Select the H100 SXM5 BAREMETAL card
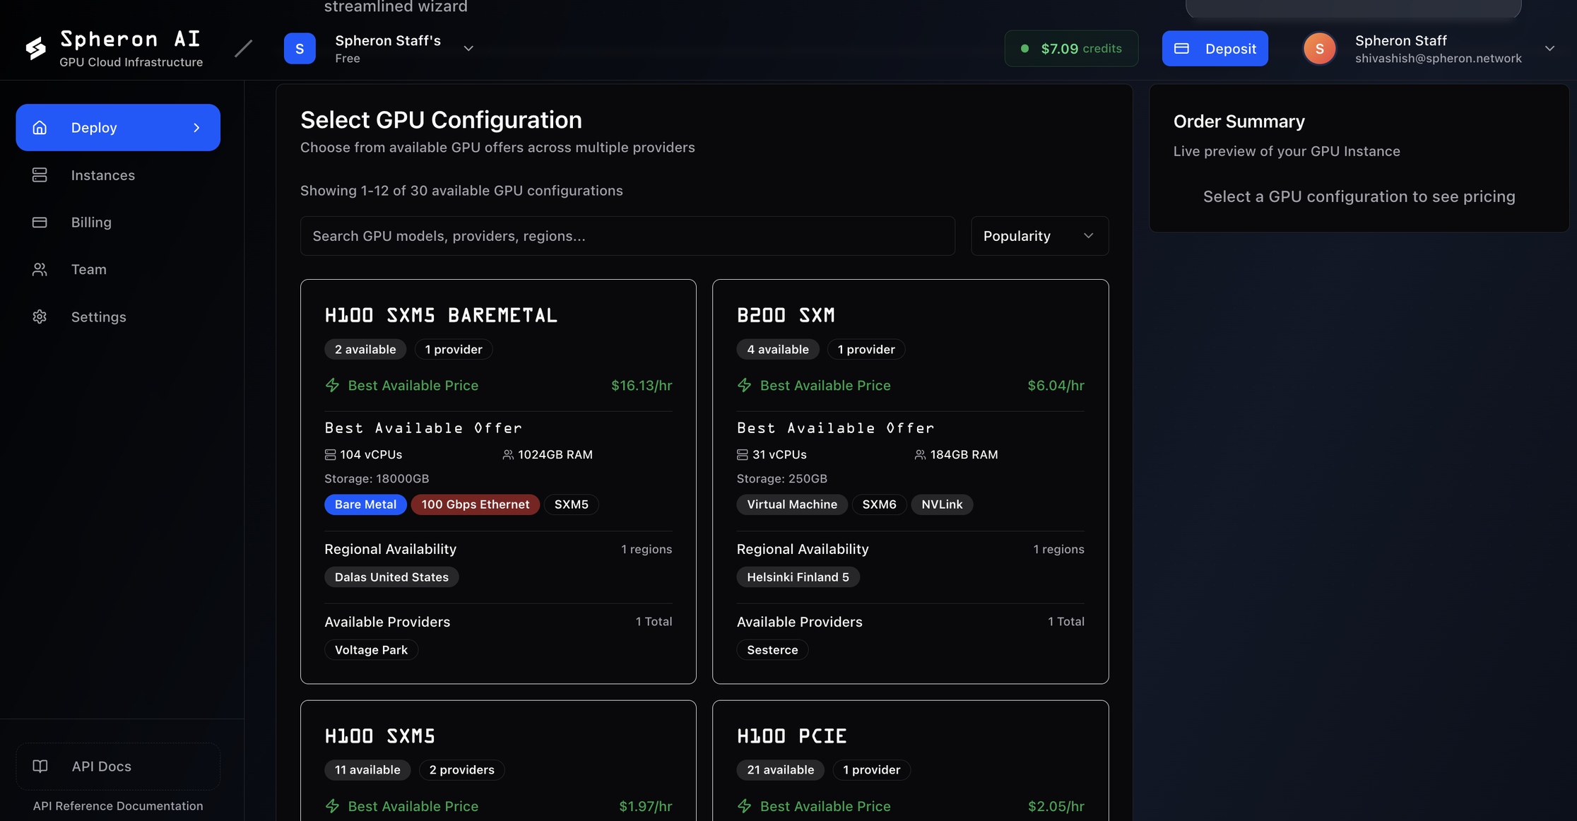This screenshot has height=821, width=1577. pos(497,315)
